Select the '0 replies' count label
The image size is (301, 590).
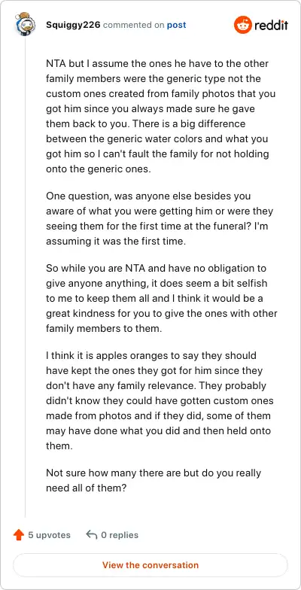[120, 534]
